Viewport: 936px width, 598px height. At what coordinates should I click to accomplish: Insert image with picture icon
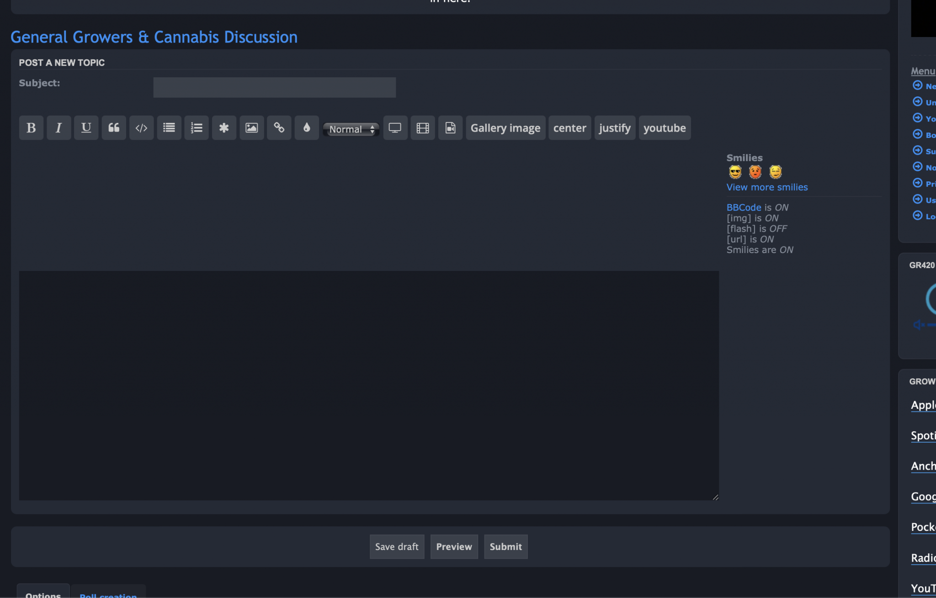click(x=251, y=128)
